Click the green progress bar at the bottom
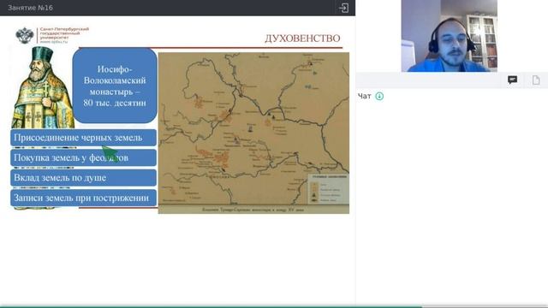This screenshot has width=548, height=308. pos(211,306)
